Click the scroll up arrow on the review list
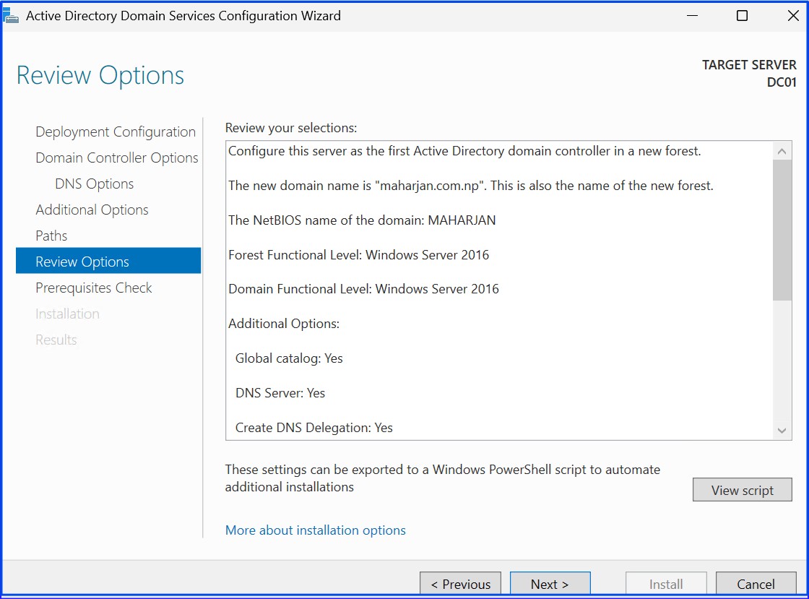Image resolution: width=809 pixels, height=599 pixels. [x=782, y=151]
